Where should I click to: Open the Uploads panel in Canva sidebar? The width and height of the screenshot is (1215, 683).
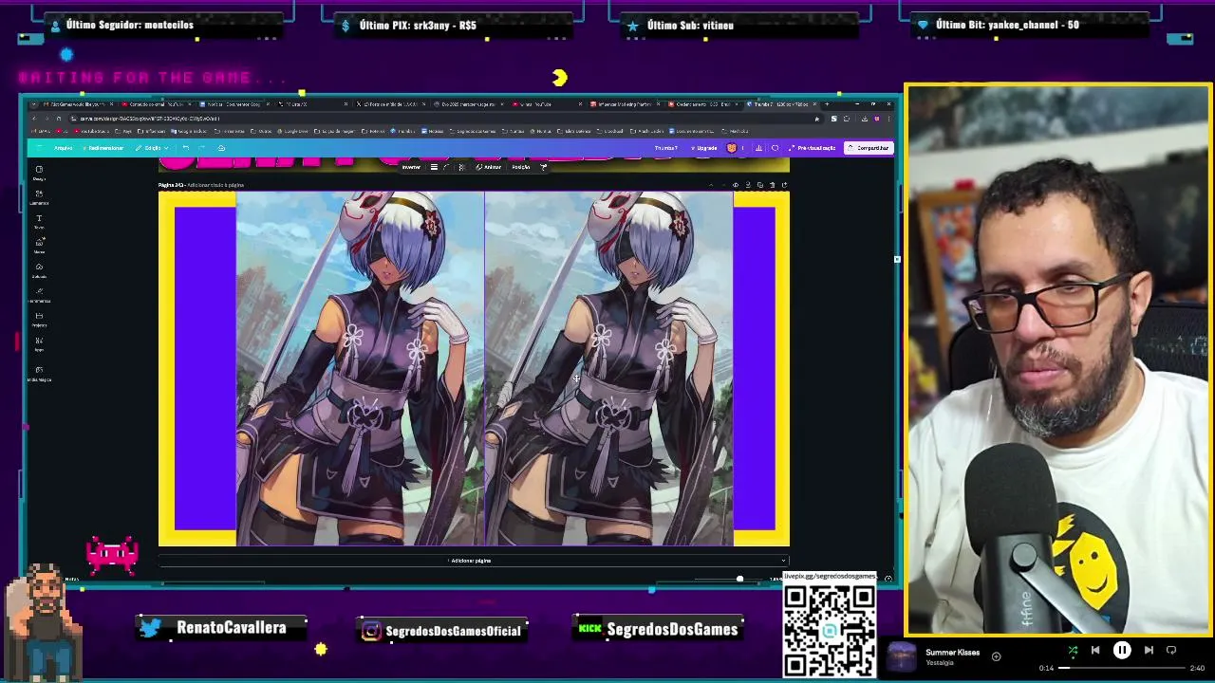pyautogui.click(x=39, y=271)
